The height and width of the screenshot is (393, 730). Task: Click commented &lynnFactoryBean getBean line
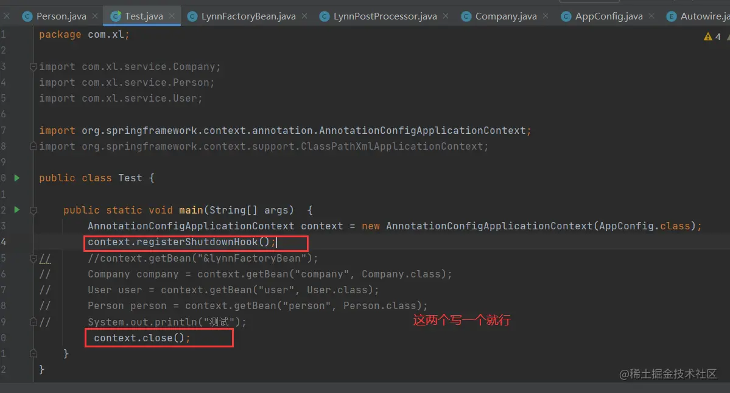coord(203,258)
